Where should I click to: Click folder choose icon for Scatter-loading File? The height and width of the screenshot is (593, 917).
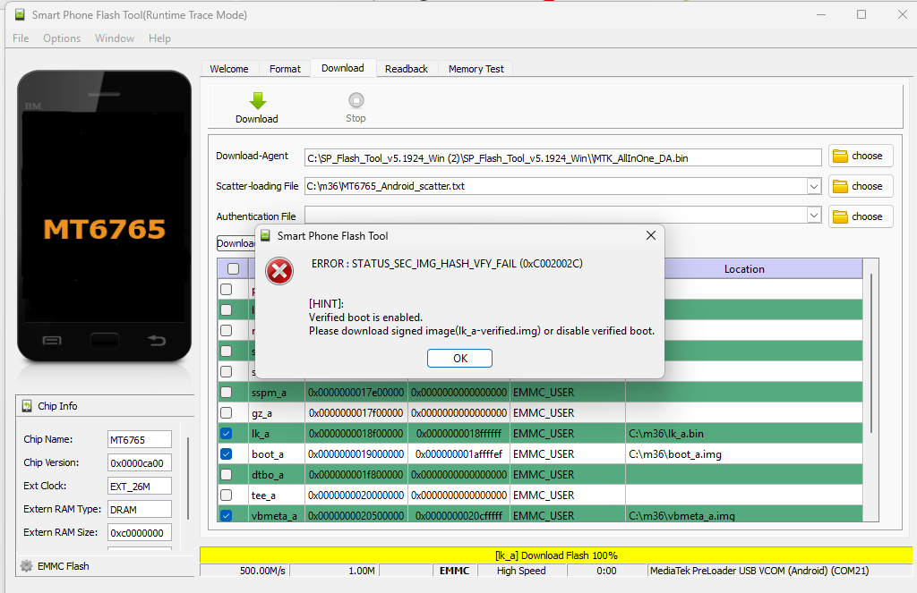coord(840,186)
